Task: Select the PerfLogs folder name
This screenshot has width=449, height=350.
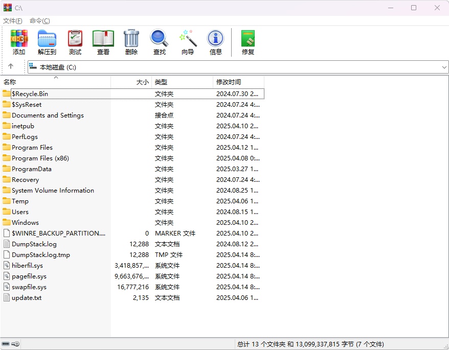Action: pyautogui.click(x=25, y=137)
